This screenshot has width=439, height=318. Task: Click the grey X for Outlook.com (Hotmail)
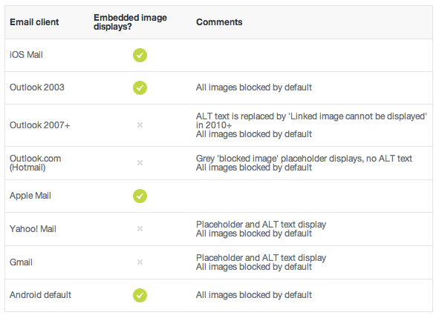(x=140, y=162)
